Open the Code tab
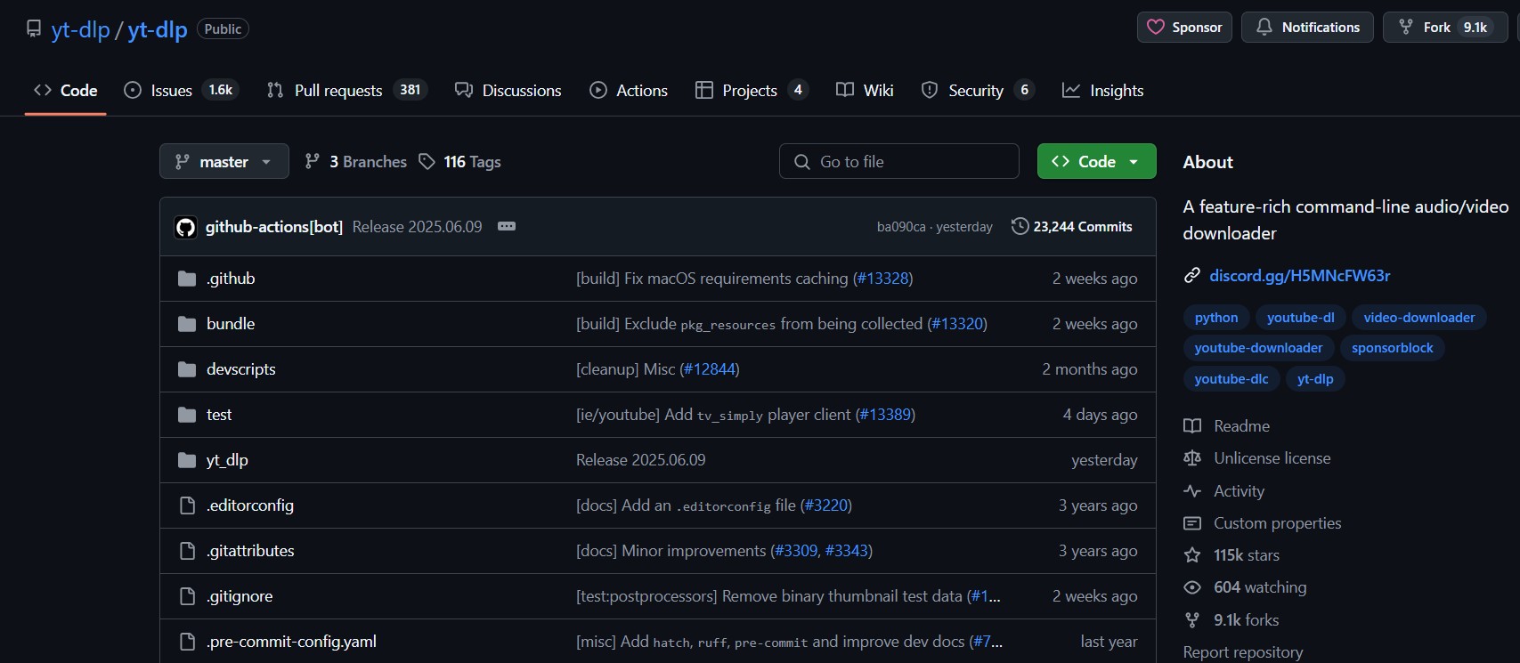Screen dimensions: 1520x663 click(x=65, y=90)
